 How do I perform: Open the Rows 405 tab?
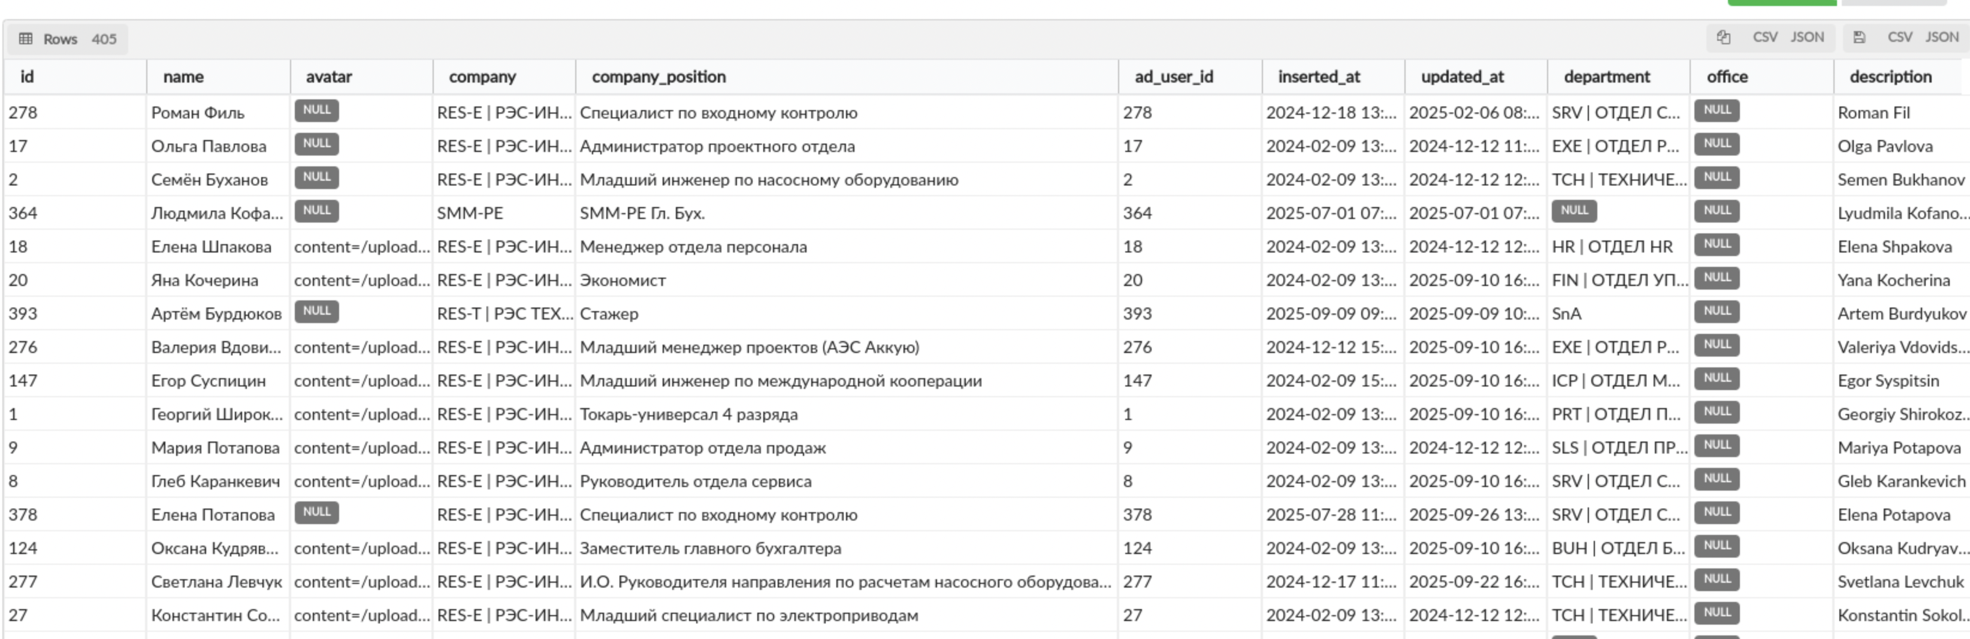(68, 39)
